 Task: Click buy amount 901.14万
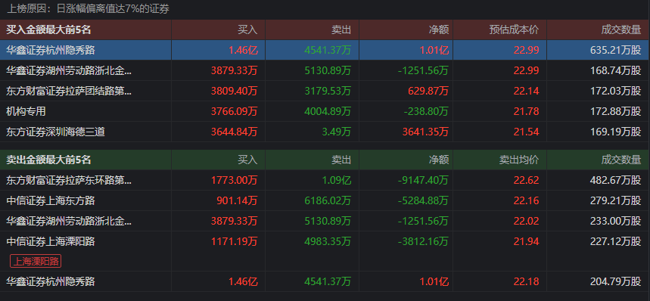pos(237,201)
